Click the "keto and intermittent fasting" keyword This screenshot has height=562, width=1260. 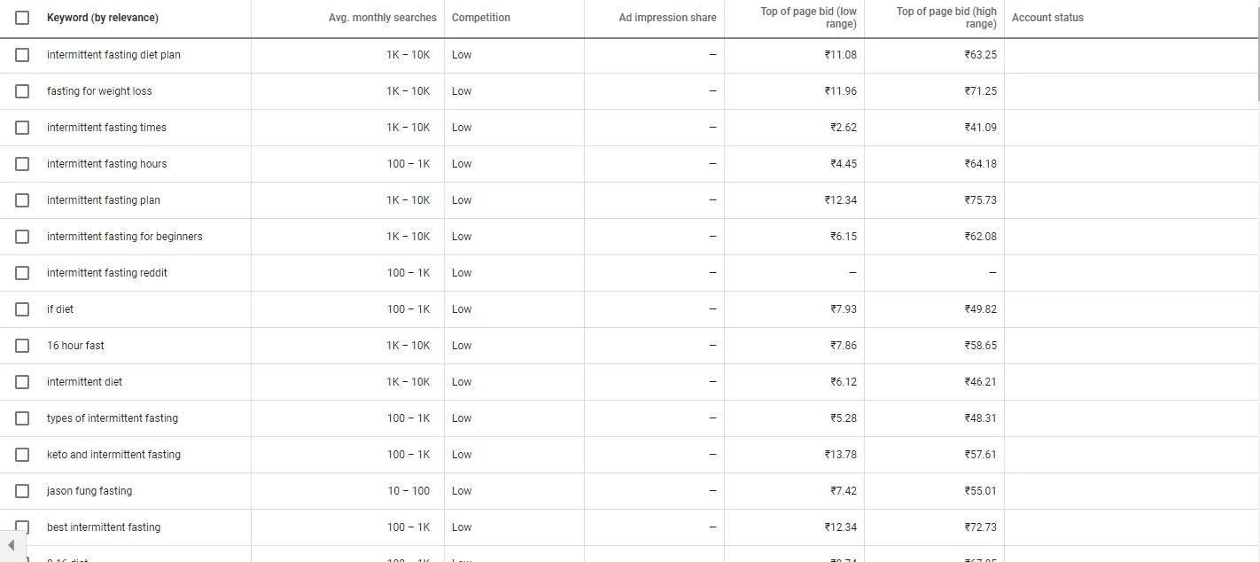point(113,455)
